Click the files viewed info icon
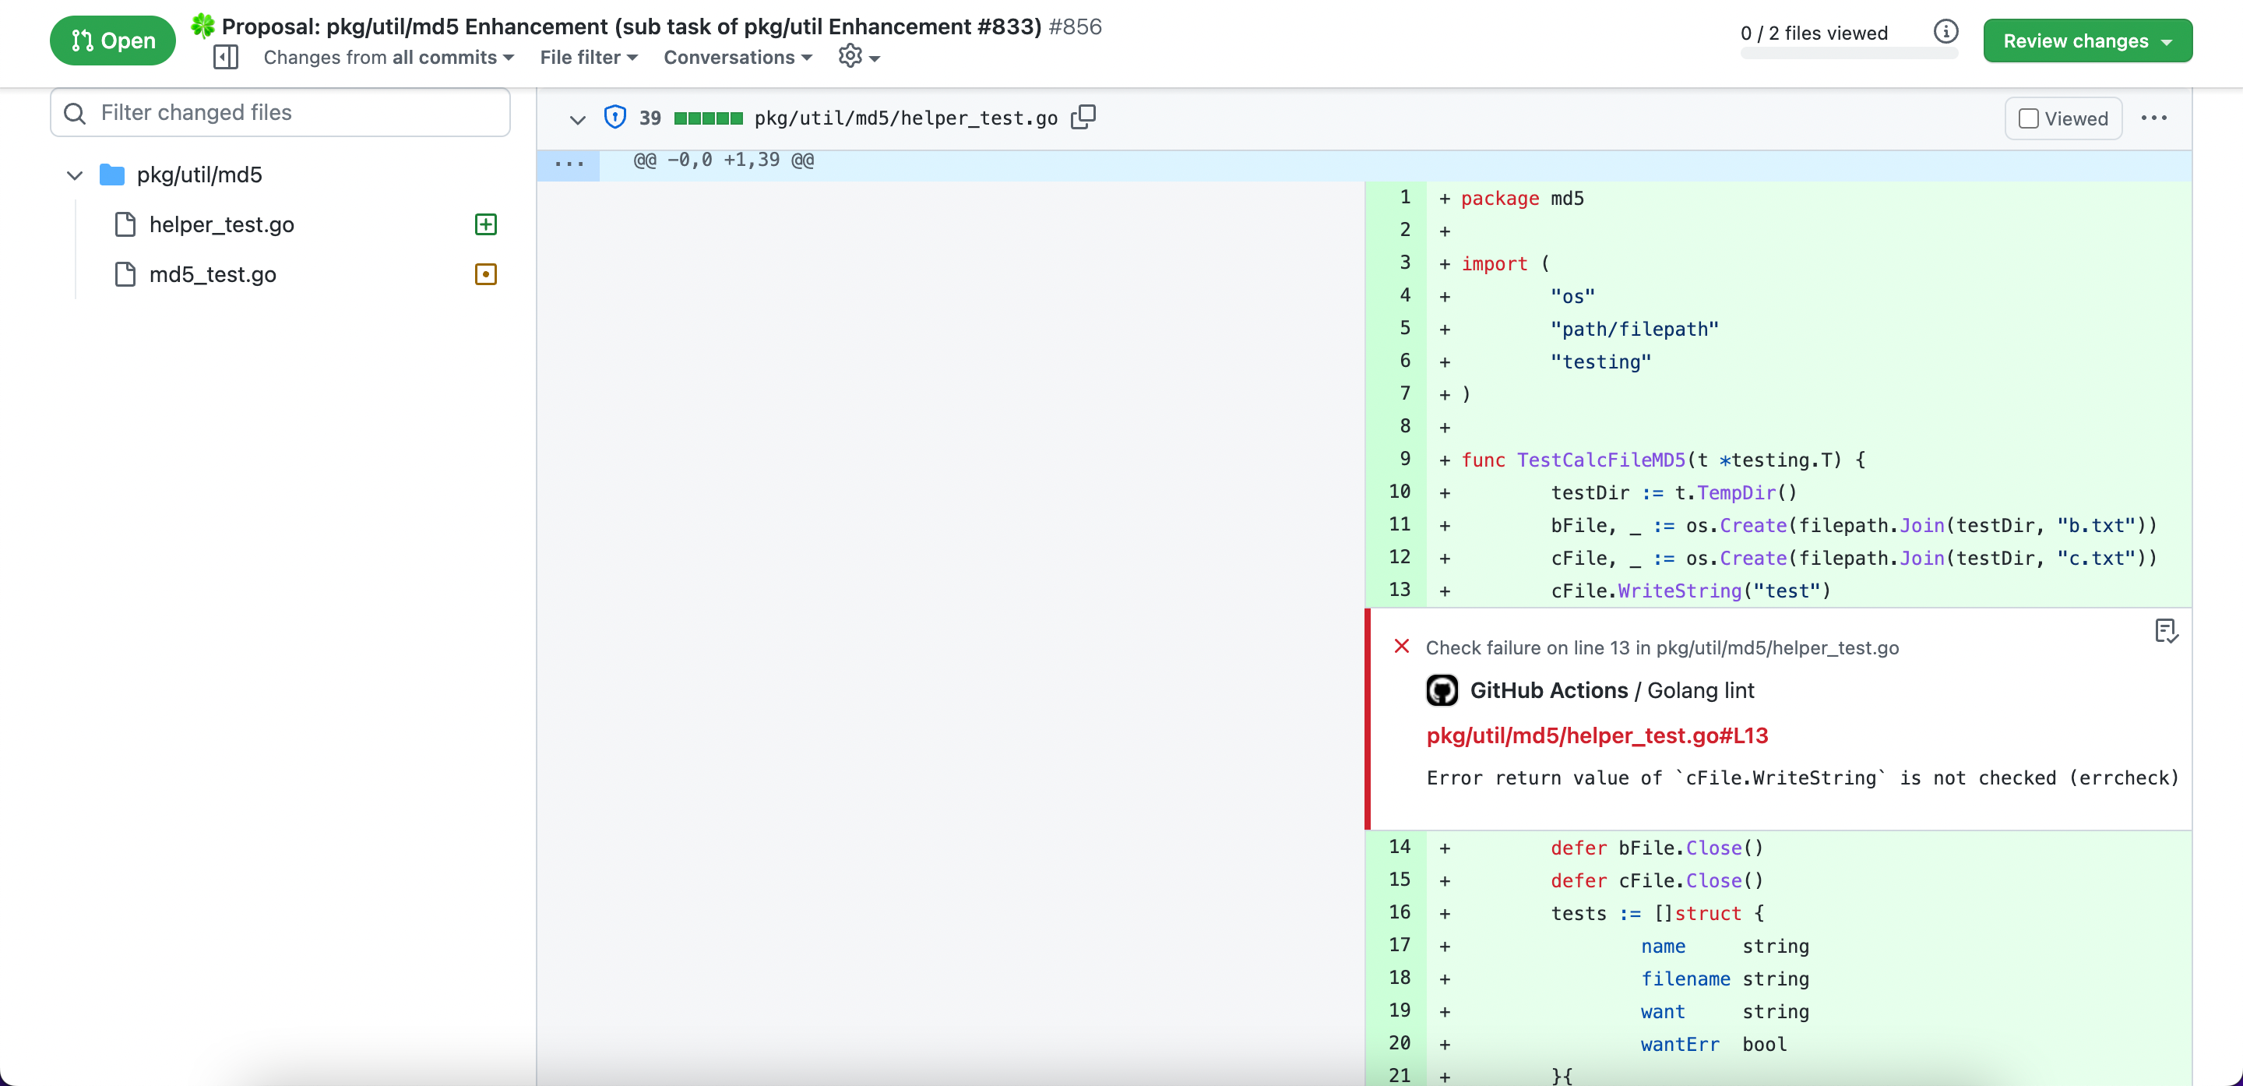2243x1086 pixels. click(1945, 32)
